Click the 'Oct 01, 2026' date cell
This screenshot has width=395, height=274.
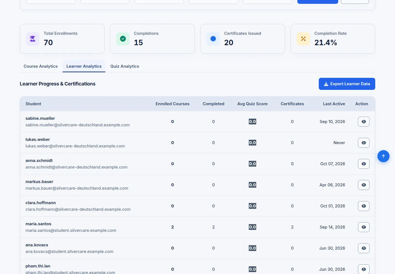(x=333, y=206)
